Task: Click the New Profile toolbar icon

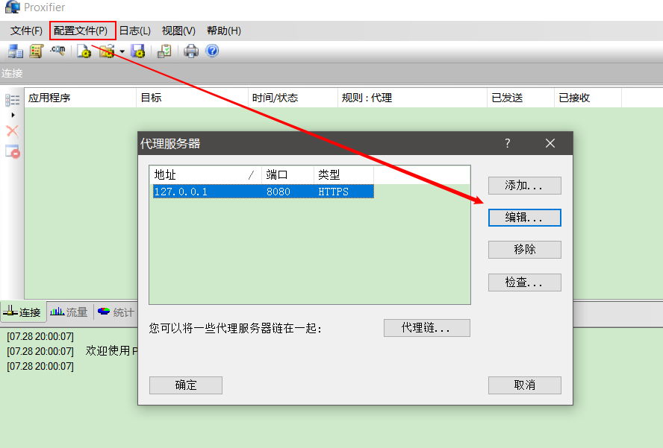Action: [x=84, y=51]
